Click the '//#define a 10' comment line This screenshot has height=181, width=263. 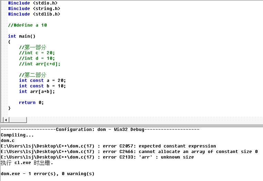pyautogui.click(x=28, y=25)
